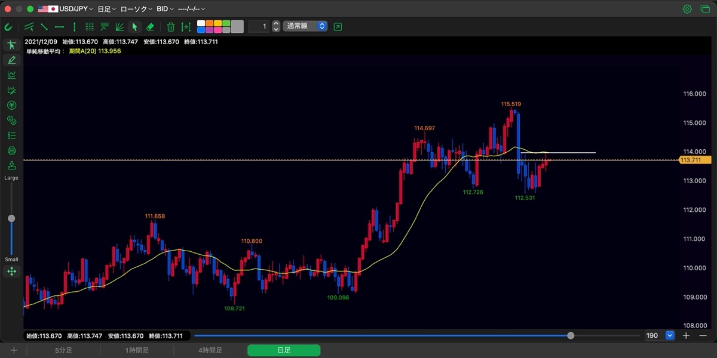Select the dotted grid lines tool
Viewport: 717px width, 358px height.
click(90, 27)
